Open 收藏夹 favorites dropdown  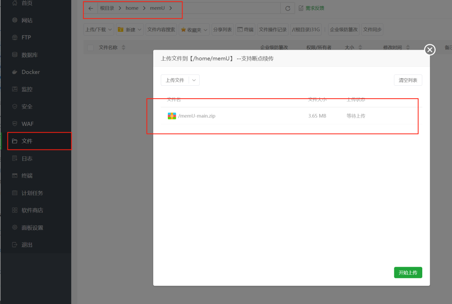194,29
